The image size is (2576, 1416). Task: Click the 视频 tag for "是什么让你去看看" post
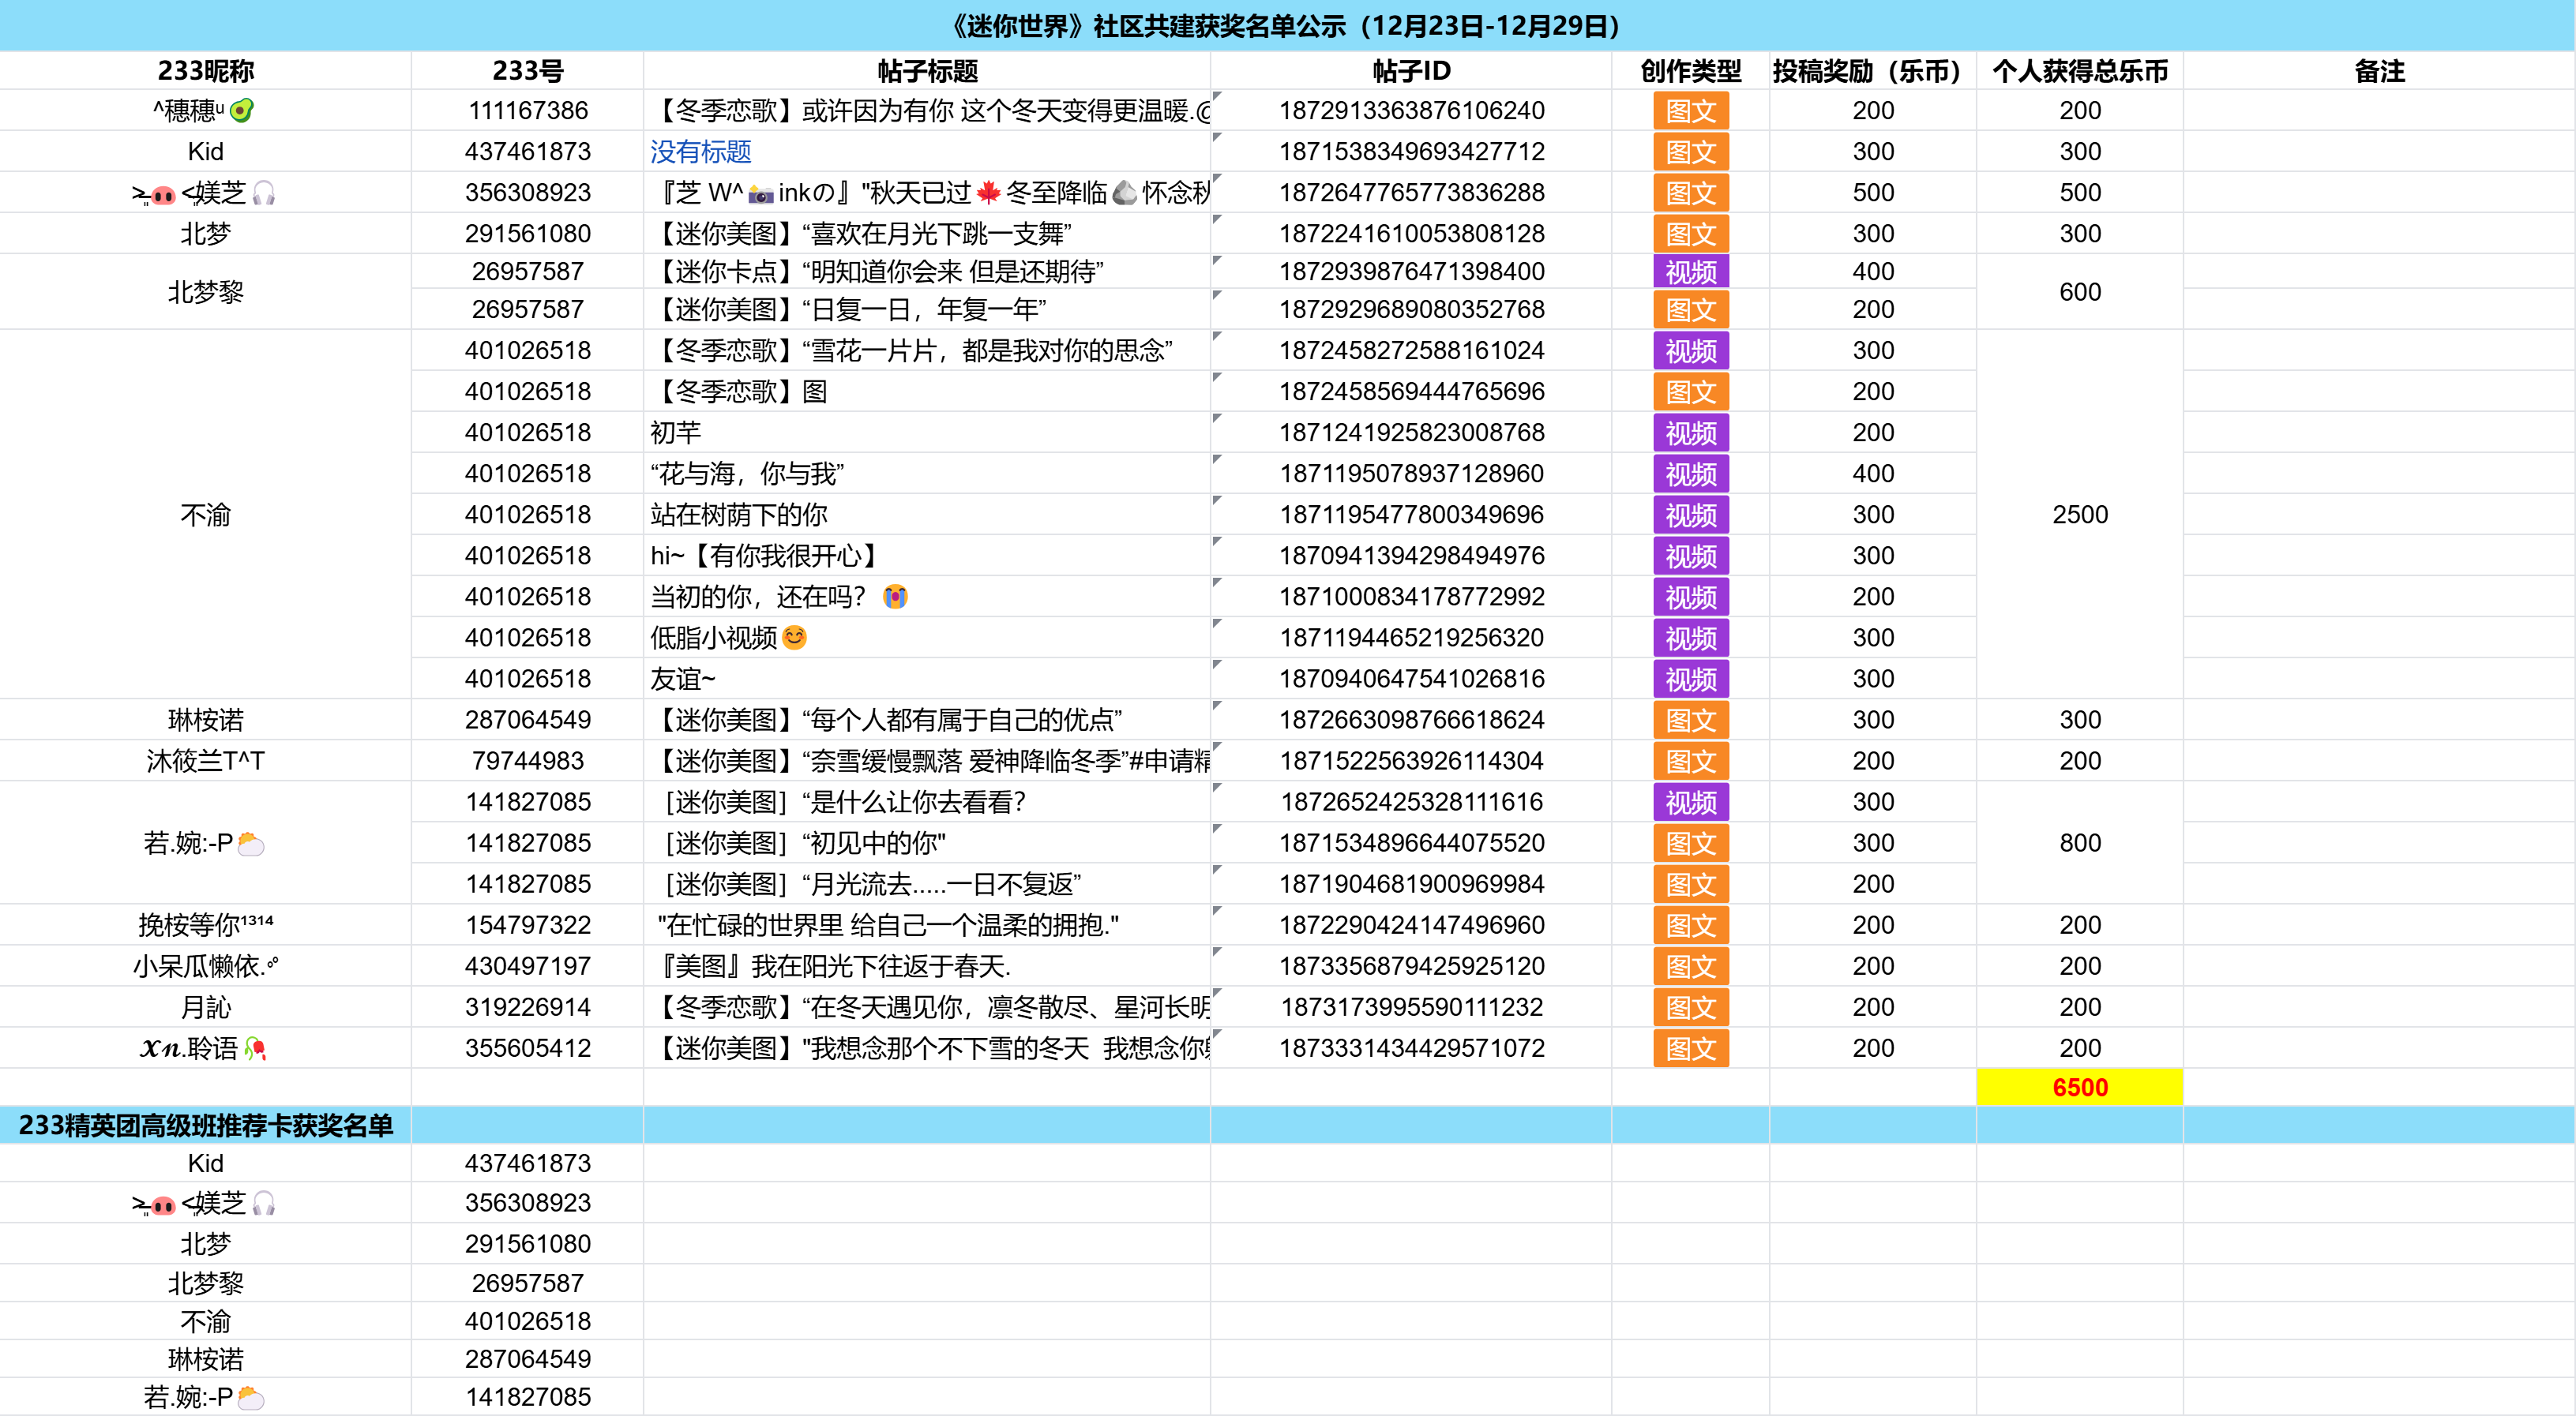[1690, 803]
